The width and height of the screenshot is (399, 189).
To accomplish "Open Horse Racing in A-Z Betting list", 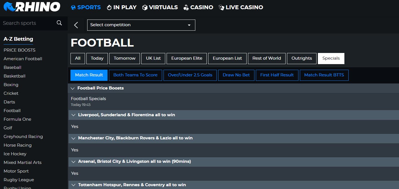I will pyautogui.click(x=18, y=145).
